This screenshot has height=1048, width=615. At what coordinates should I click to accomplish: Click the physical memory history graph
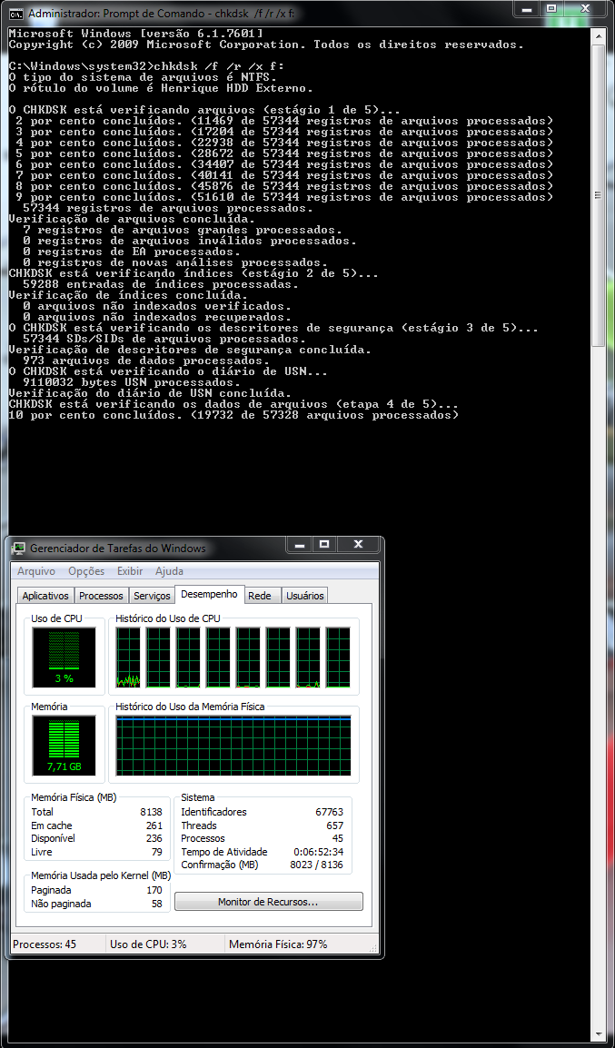pyautogui.click(x=233, y=746)
